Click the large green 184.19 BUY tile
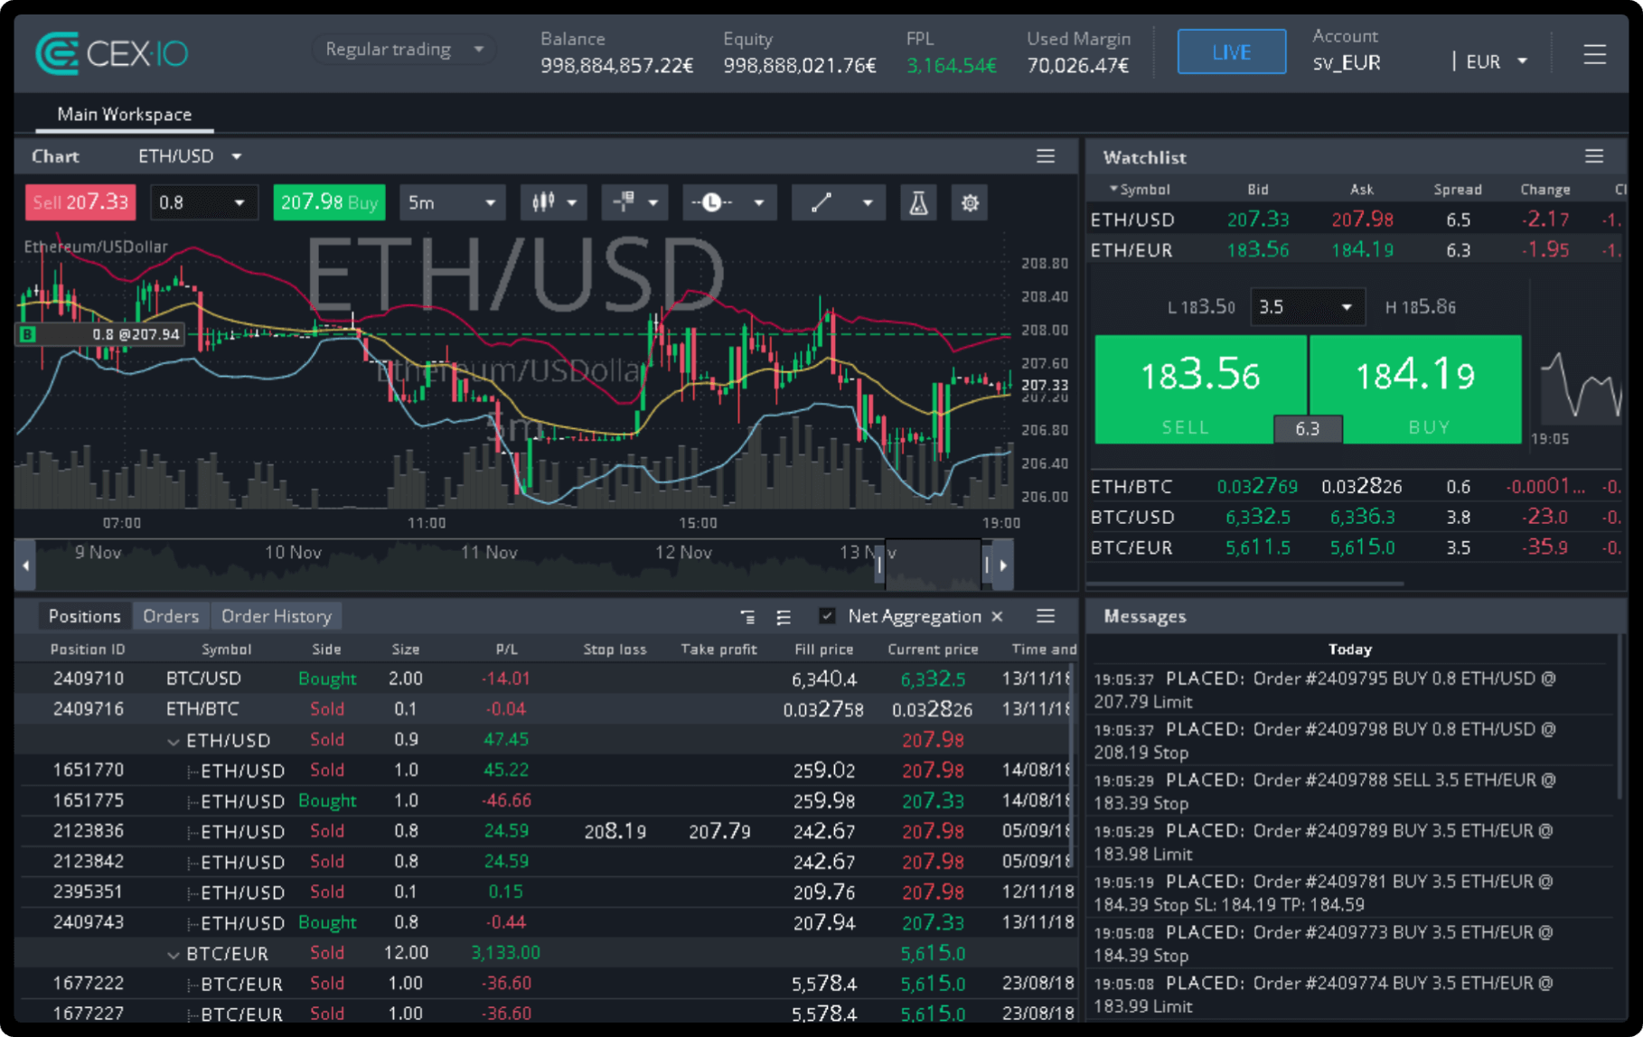 pos(1414,389)
